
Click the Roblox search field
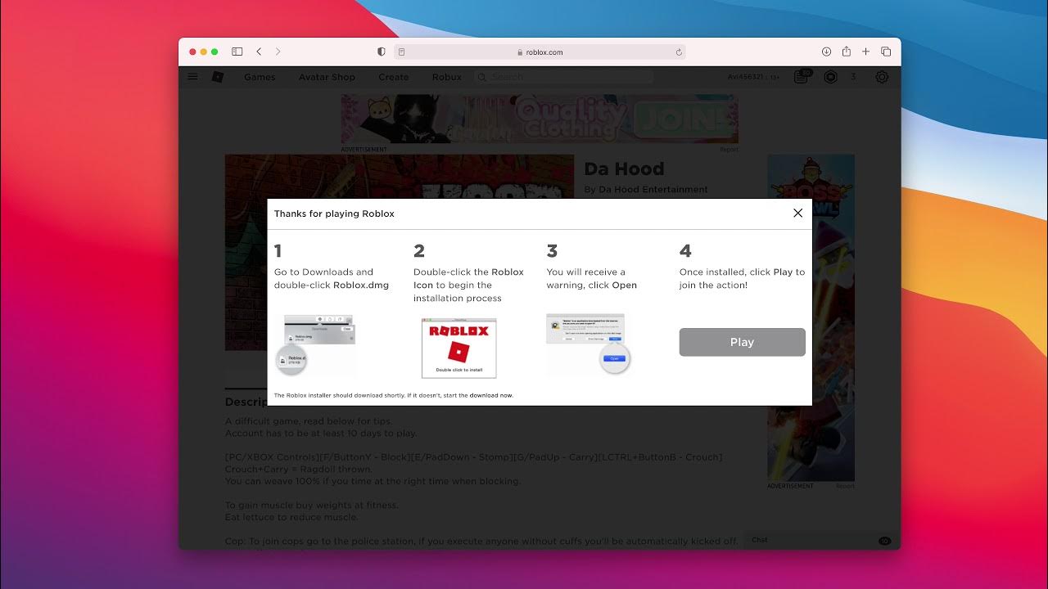click(x=563, y=77)
